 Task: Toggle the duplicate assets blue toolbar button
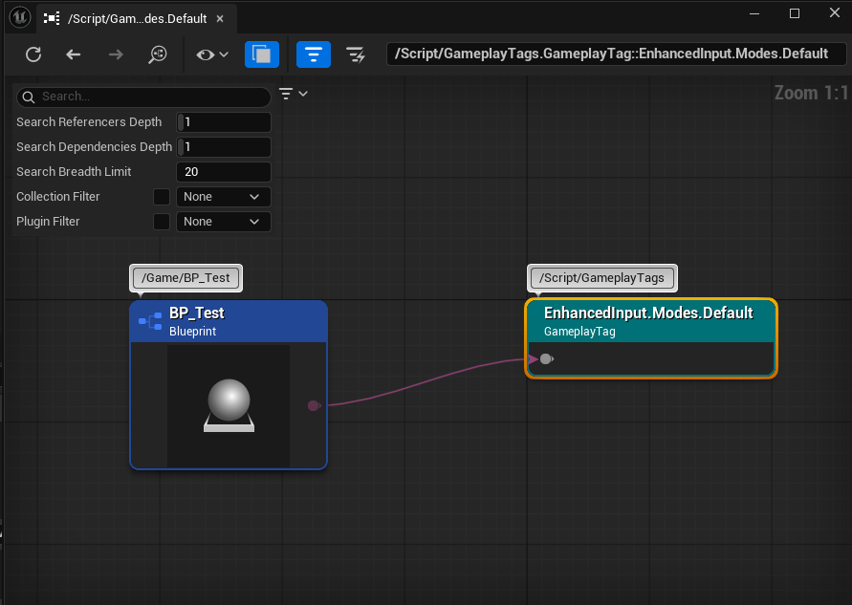click(x=261, y=54)
